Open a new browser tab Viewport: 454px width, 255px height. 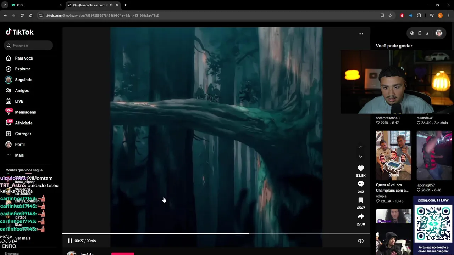coord(125,5)
